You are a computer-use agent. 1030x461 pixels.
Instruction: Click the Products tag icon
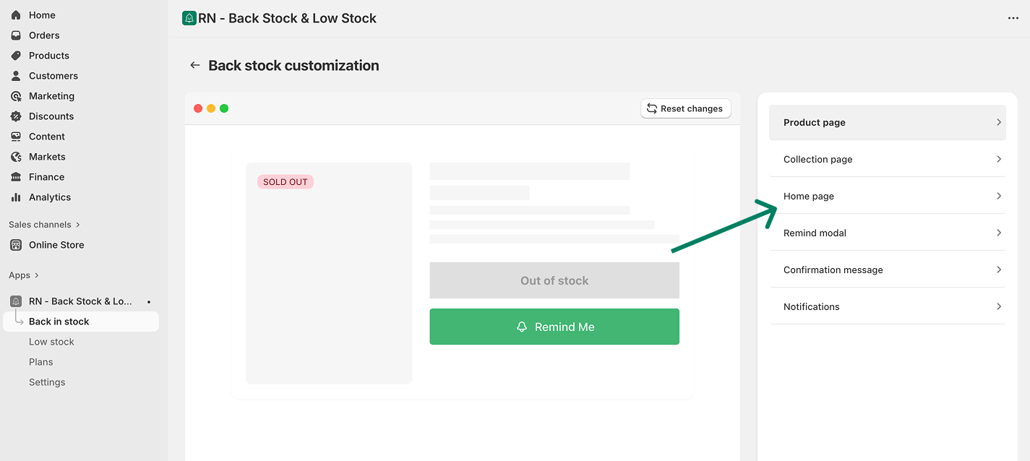[x=16, y=56]
